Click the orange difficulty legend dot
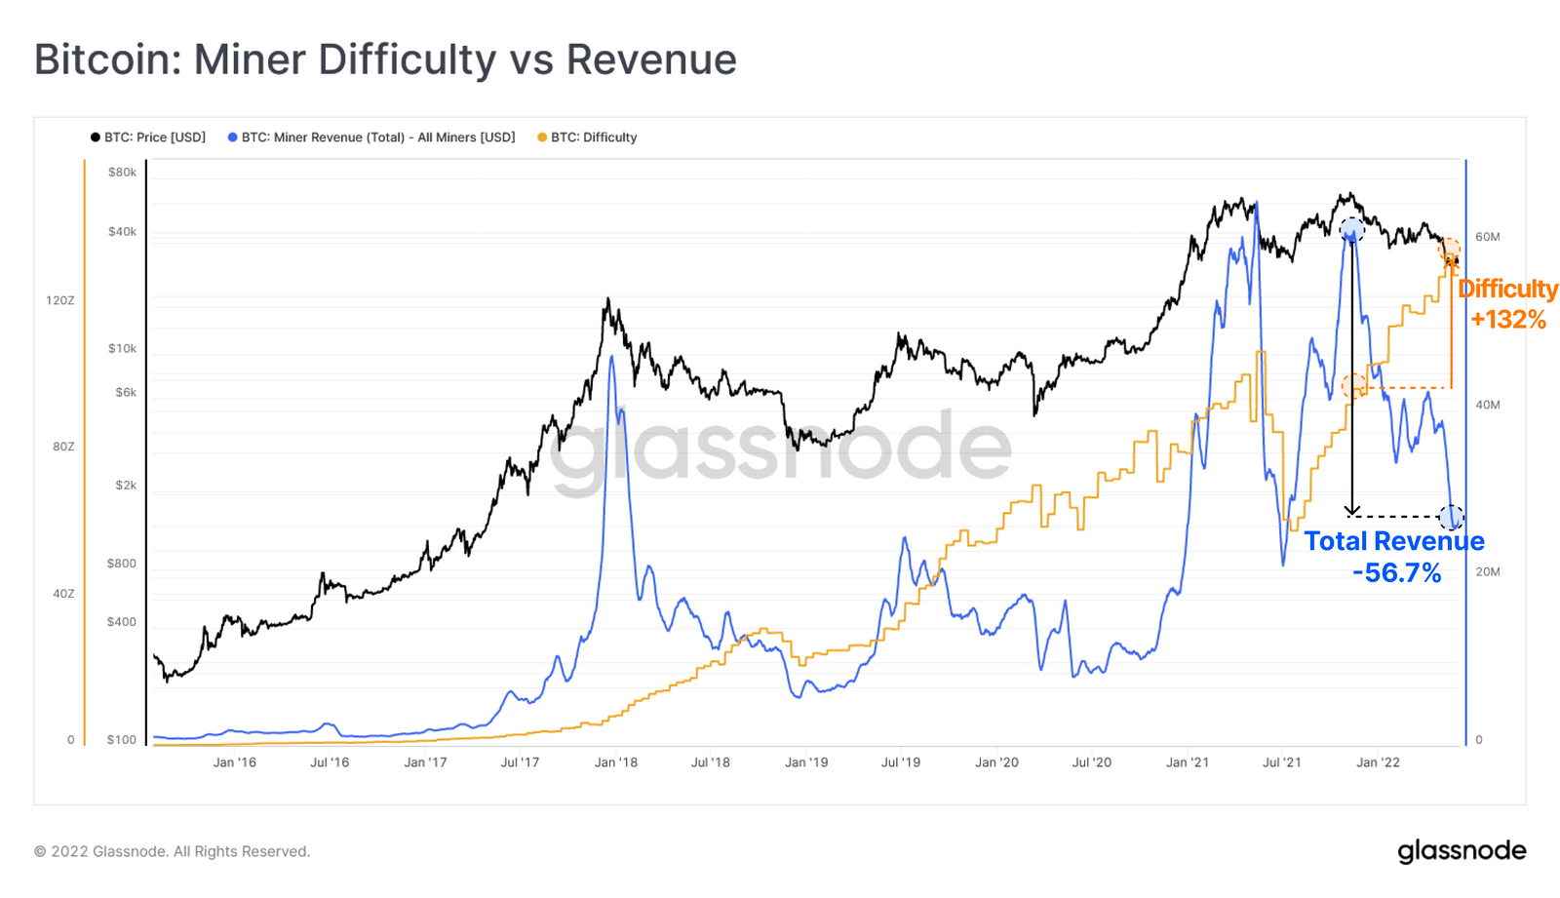Viewport: 1560px width, 898px height. pos(542,137)
